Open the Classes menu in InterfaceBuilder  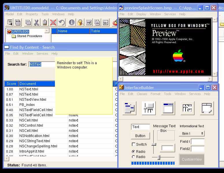point(142,94)
